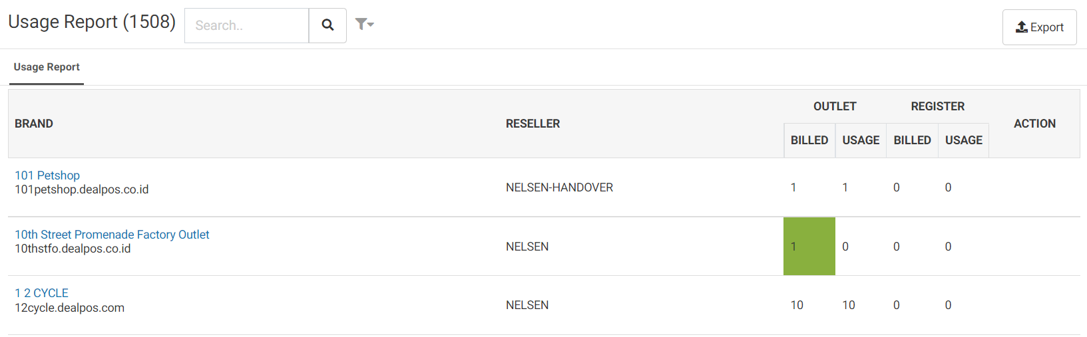This screenshot has width=1087, height=337.
Task: Click the Outlet BILLED sub-header
Action: (809, 140)
